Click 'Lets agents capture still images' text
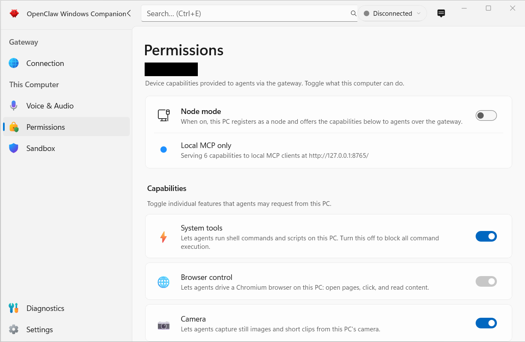 pos(280,329)
